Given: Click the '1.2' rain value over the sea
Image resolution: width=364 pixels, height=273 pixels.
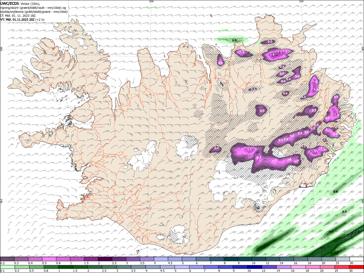Looking at the screenshot, I should (336, 253).
